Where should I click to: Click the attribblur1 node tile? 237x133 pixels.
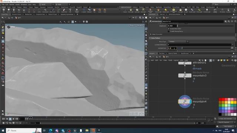click(185, 63)
